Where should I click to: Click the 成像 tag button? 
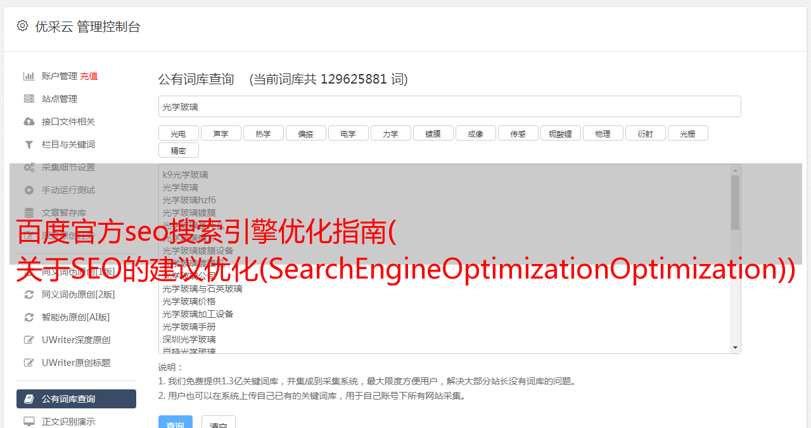pyautogui.click(x=476, y=133)
